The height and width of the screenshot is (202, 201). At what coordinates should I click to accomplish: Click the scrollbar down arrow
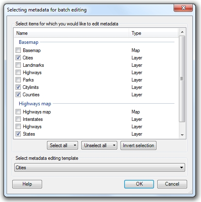(182, 135)
